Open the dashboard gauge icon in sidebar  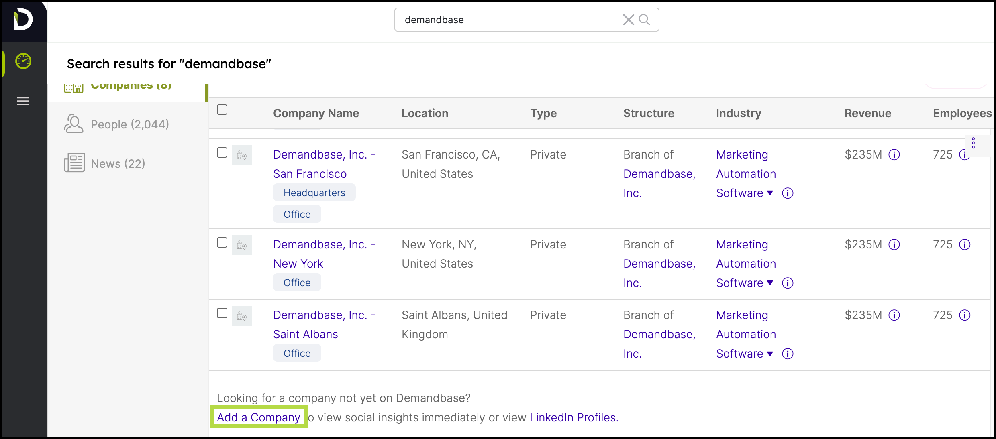click(x=23, y=61)
